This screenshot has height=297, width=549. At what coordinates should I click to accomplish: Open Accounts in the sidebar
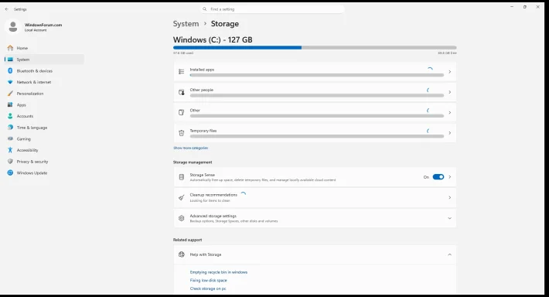point(44,116)
